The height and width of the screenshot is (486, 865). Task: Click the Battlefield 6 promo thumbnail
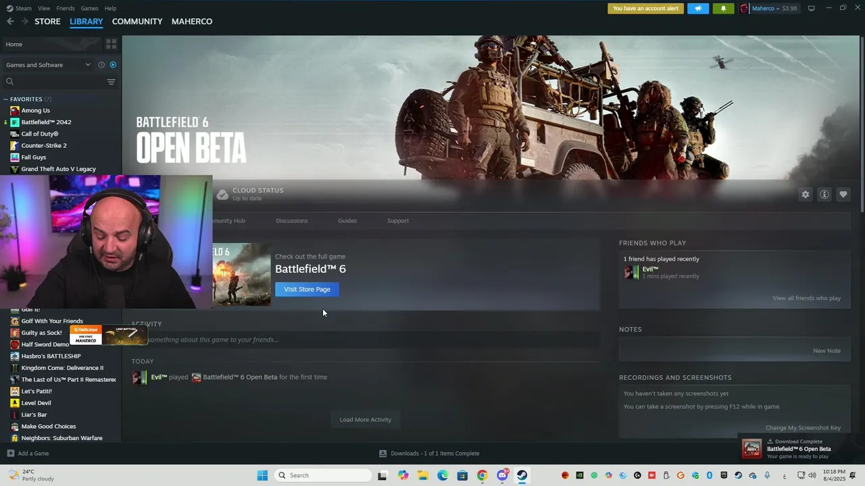[x=242, y=274]
